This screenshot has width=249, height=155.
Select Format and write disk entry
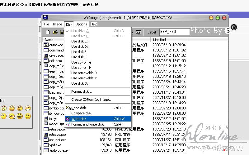[87, 124]
